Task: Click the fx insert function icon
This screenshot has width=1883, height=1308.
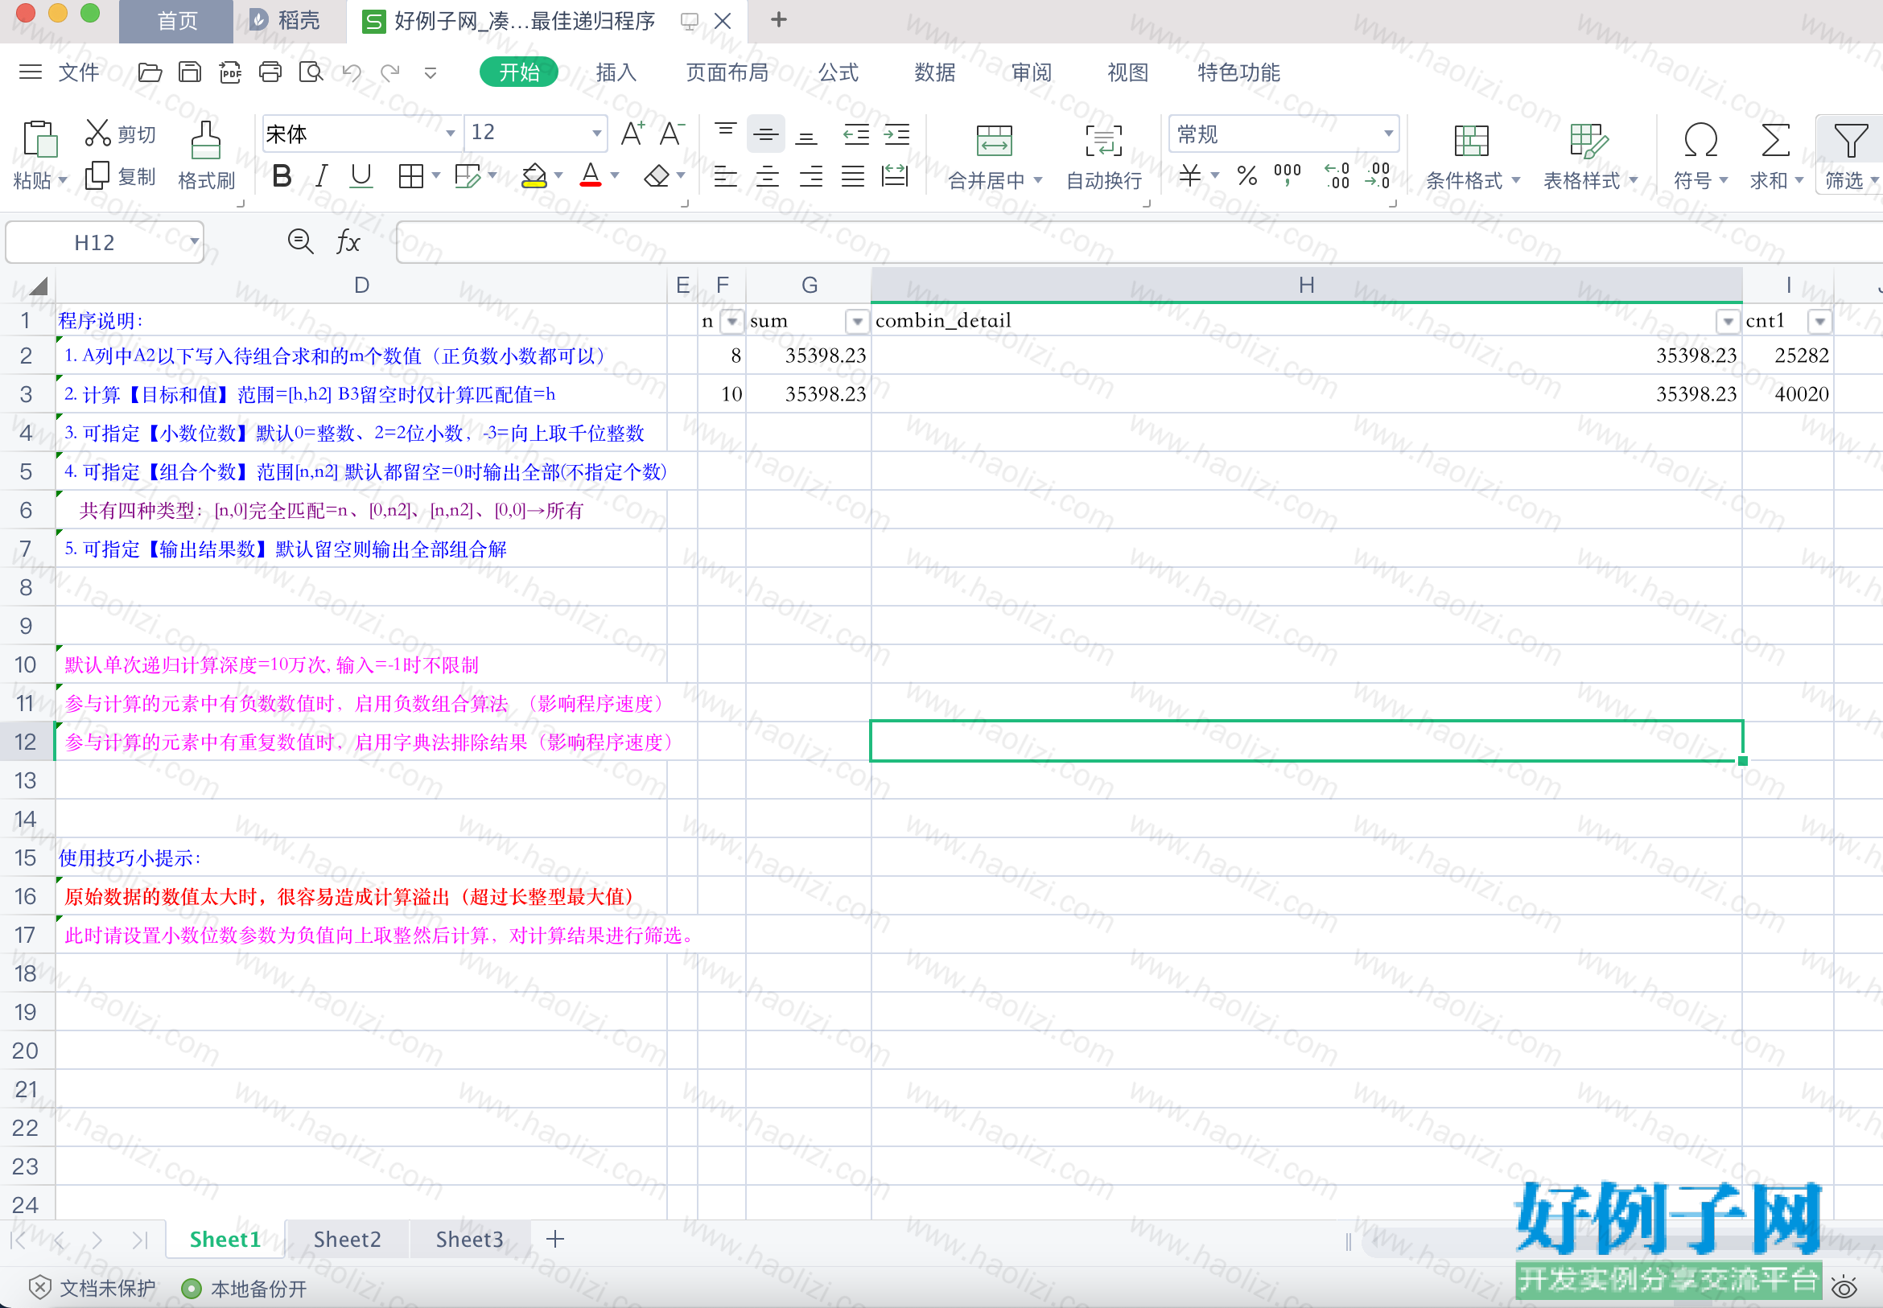Action: point(348,242)
